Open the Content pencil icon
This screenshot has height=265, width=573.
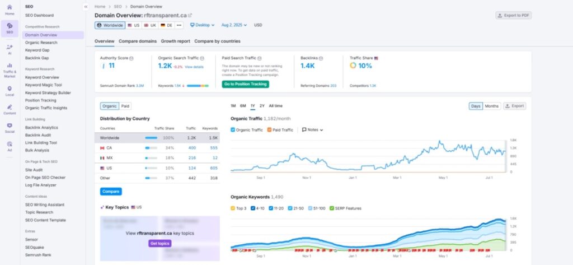coord(10,109)
